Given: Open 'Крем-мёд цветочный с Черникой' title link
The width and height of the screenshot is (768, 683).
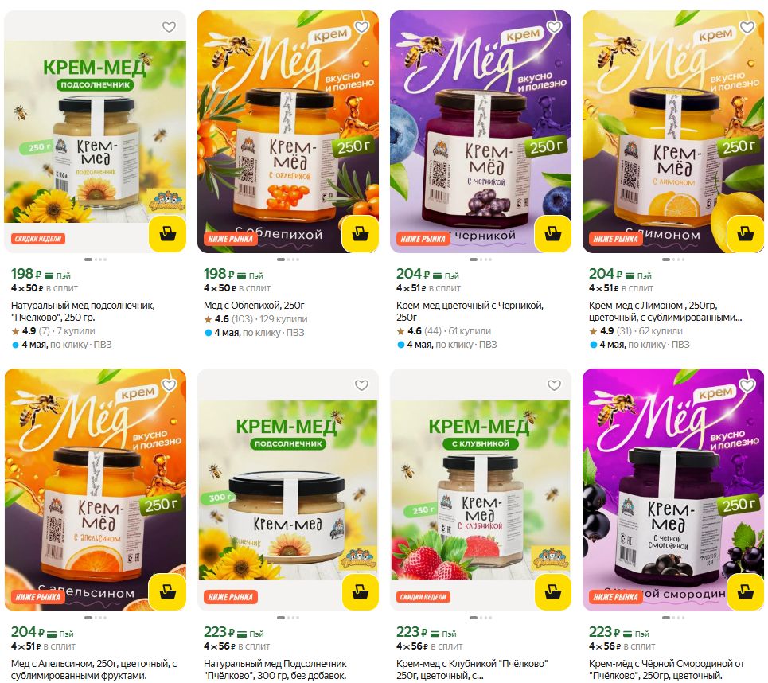Looking at the screenshot, I should click(470, 311).
